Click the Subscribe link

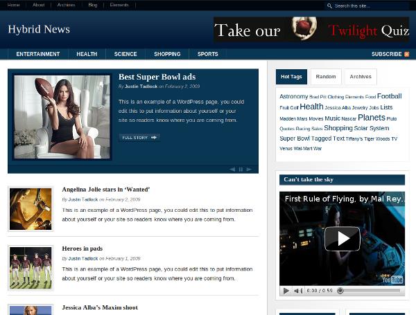[x=387, y=54]
